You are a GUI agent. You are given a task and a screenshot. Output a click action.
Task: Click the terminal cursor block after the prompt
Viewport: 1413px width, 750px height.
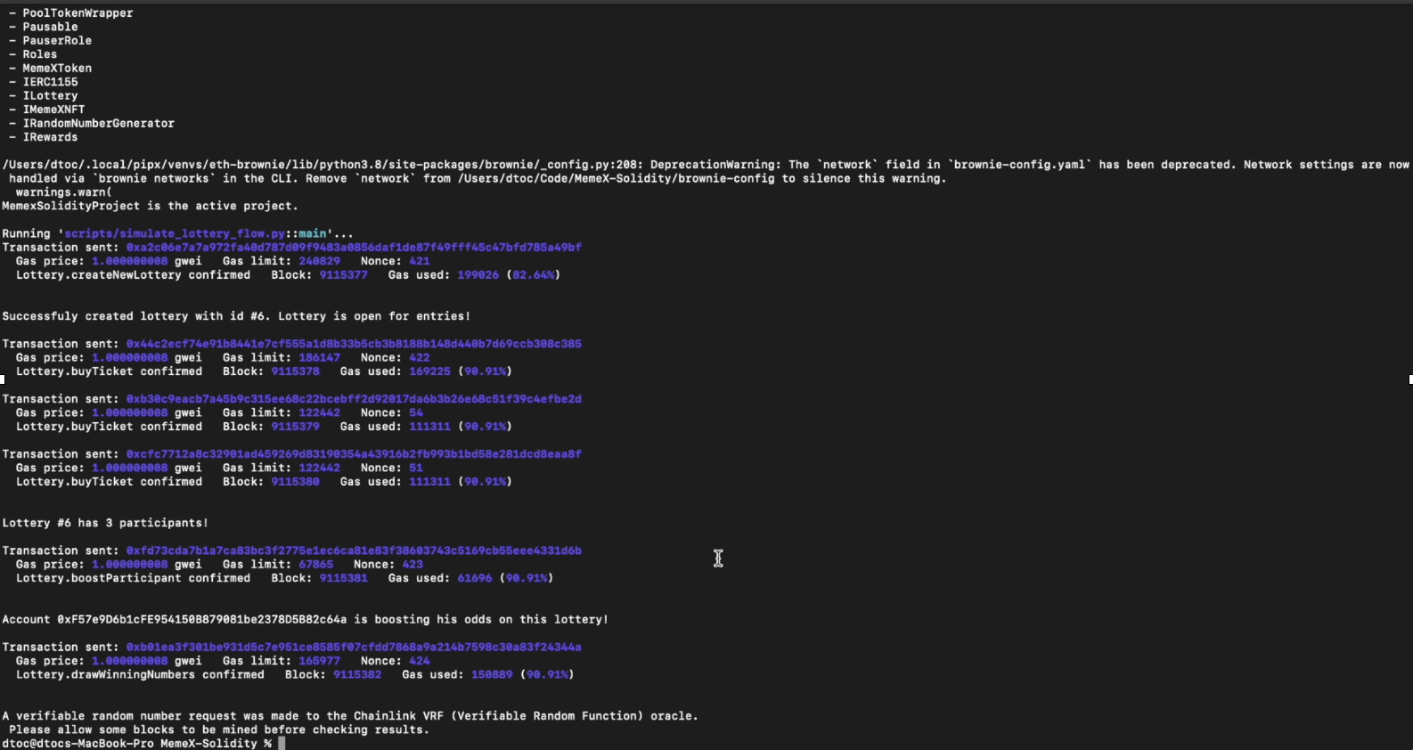click(282, 744)
